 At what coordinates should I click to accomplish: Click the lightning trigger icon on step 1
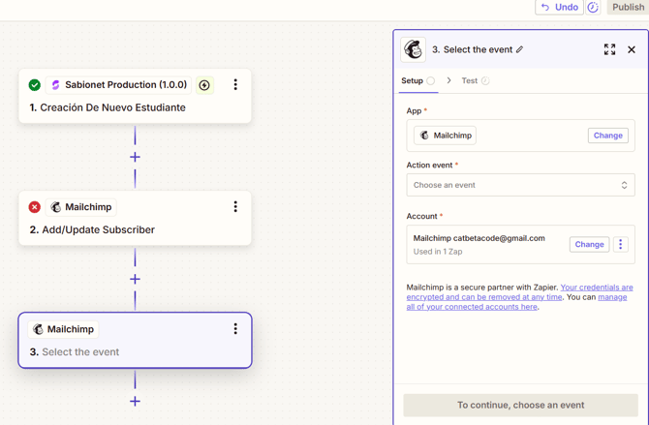(x=204, y=85)
